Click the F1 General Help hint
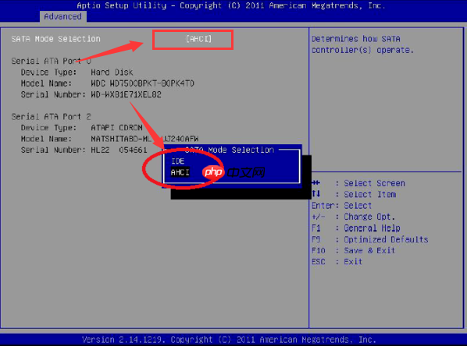 click(356, 228)
